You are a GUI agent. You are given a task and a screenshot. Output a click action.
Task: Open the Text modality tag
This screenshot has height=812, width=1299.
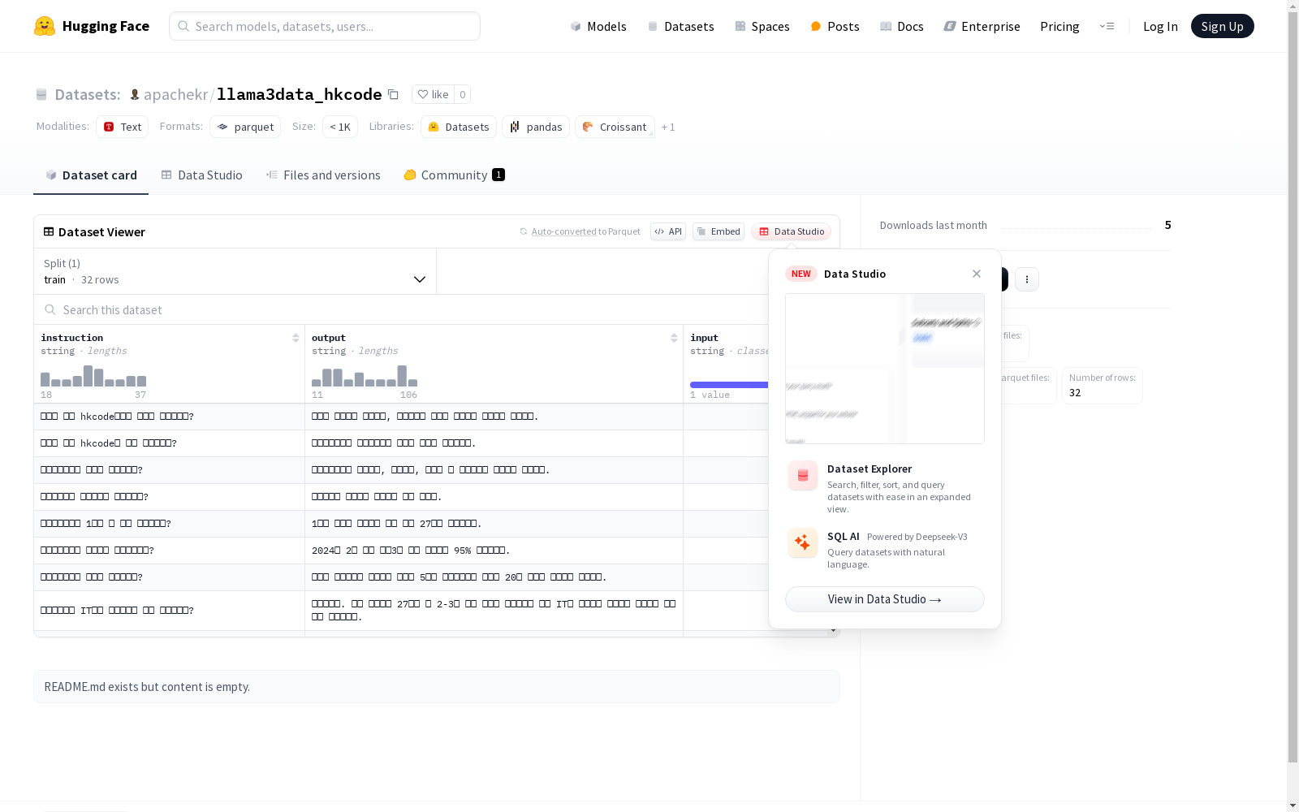click(x=123, y=127)
